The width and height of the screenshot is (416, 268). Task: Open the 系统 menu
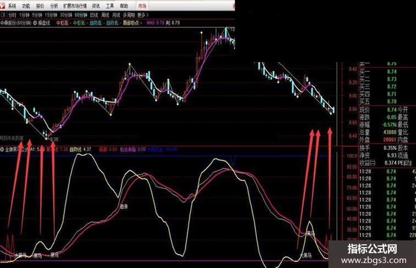click(x=12, y=6)
